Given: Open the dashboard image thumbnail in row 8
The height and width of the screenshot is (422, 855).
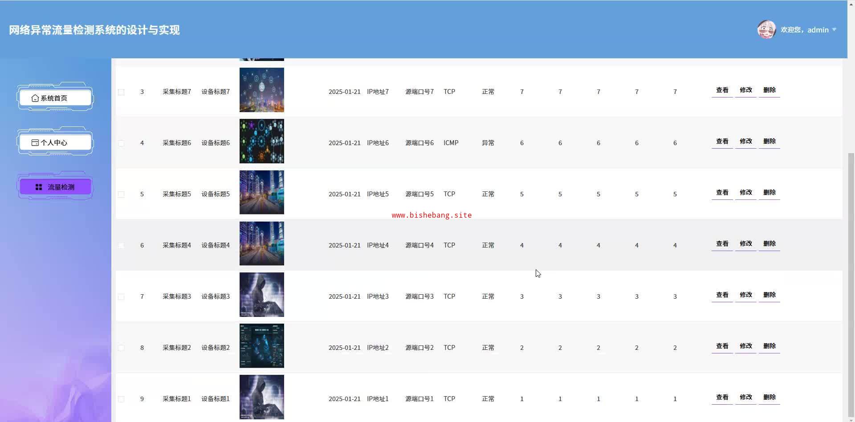Looking at the screenshot, I should [262, 346].
